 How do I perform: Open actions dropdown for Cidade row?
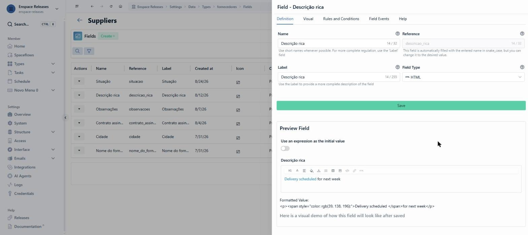coord(79,136)
